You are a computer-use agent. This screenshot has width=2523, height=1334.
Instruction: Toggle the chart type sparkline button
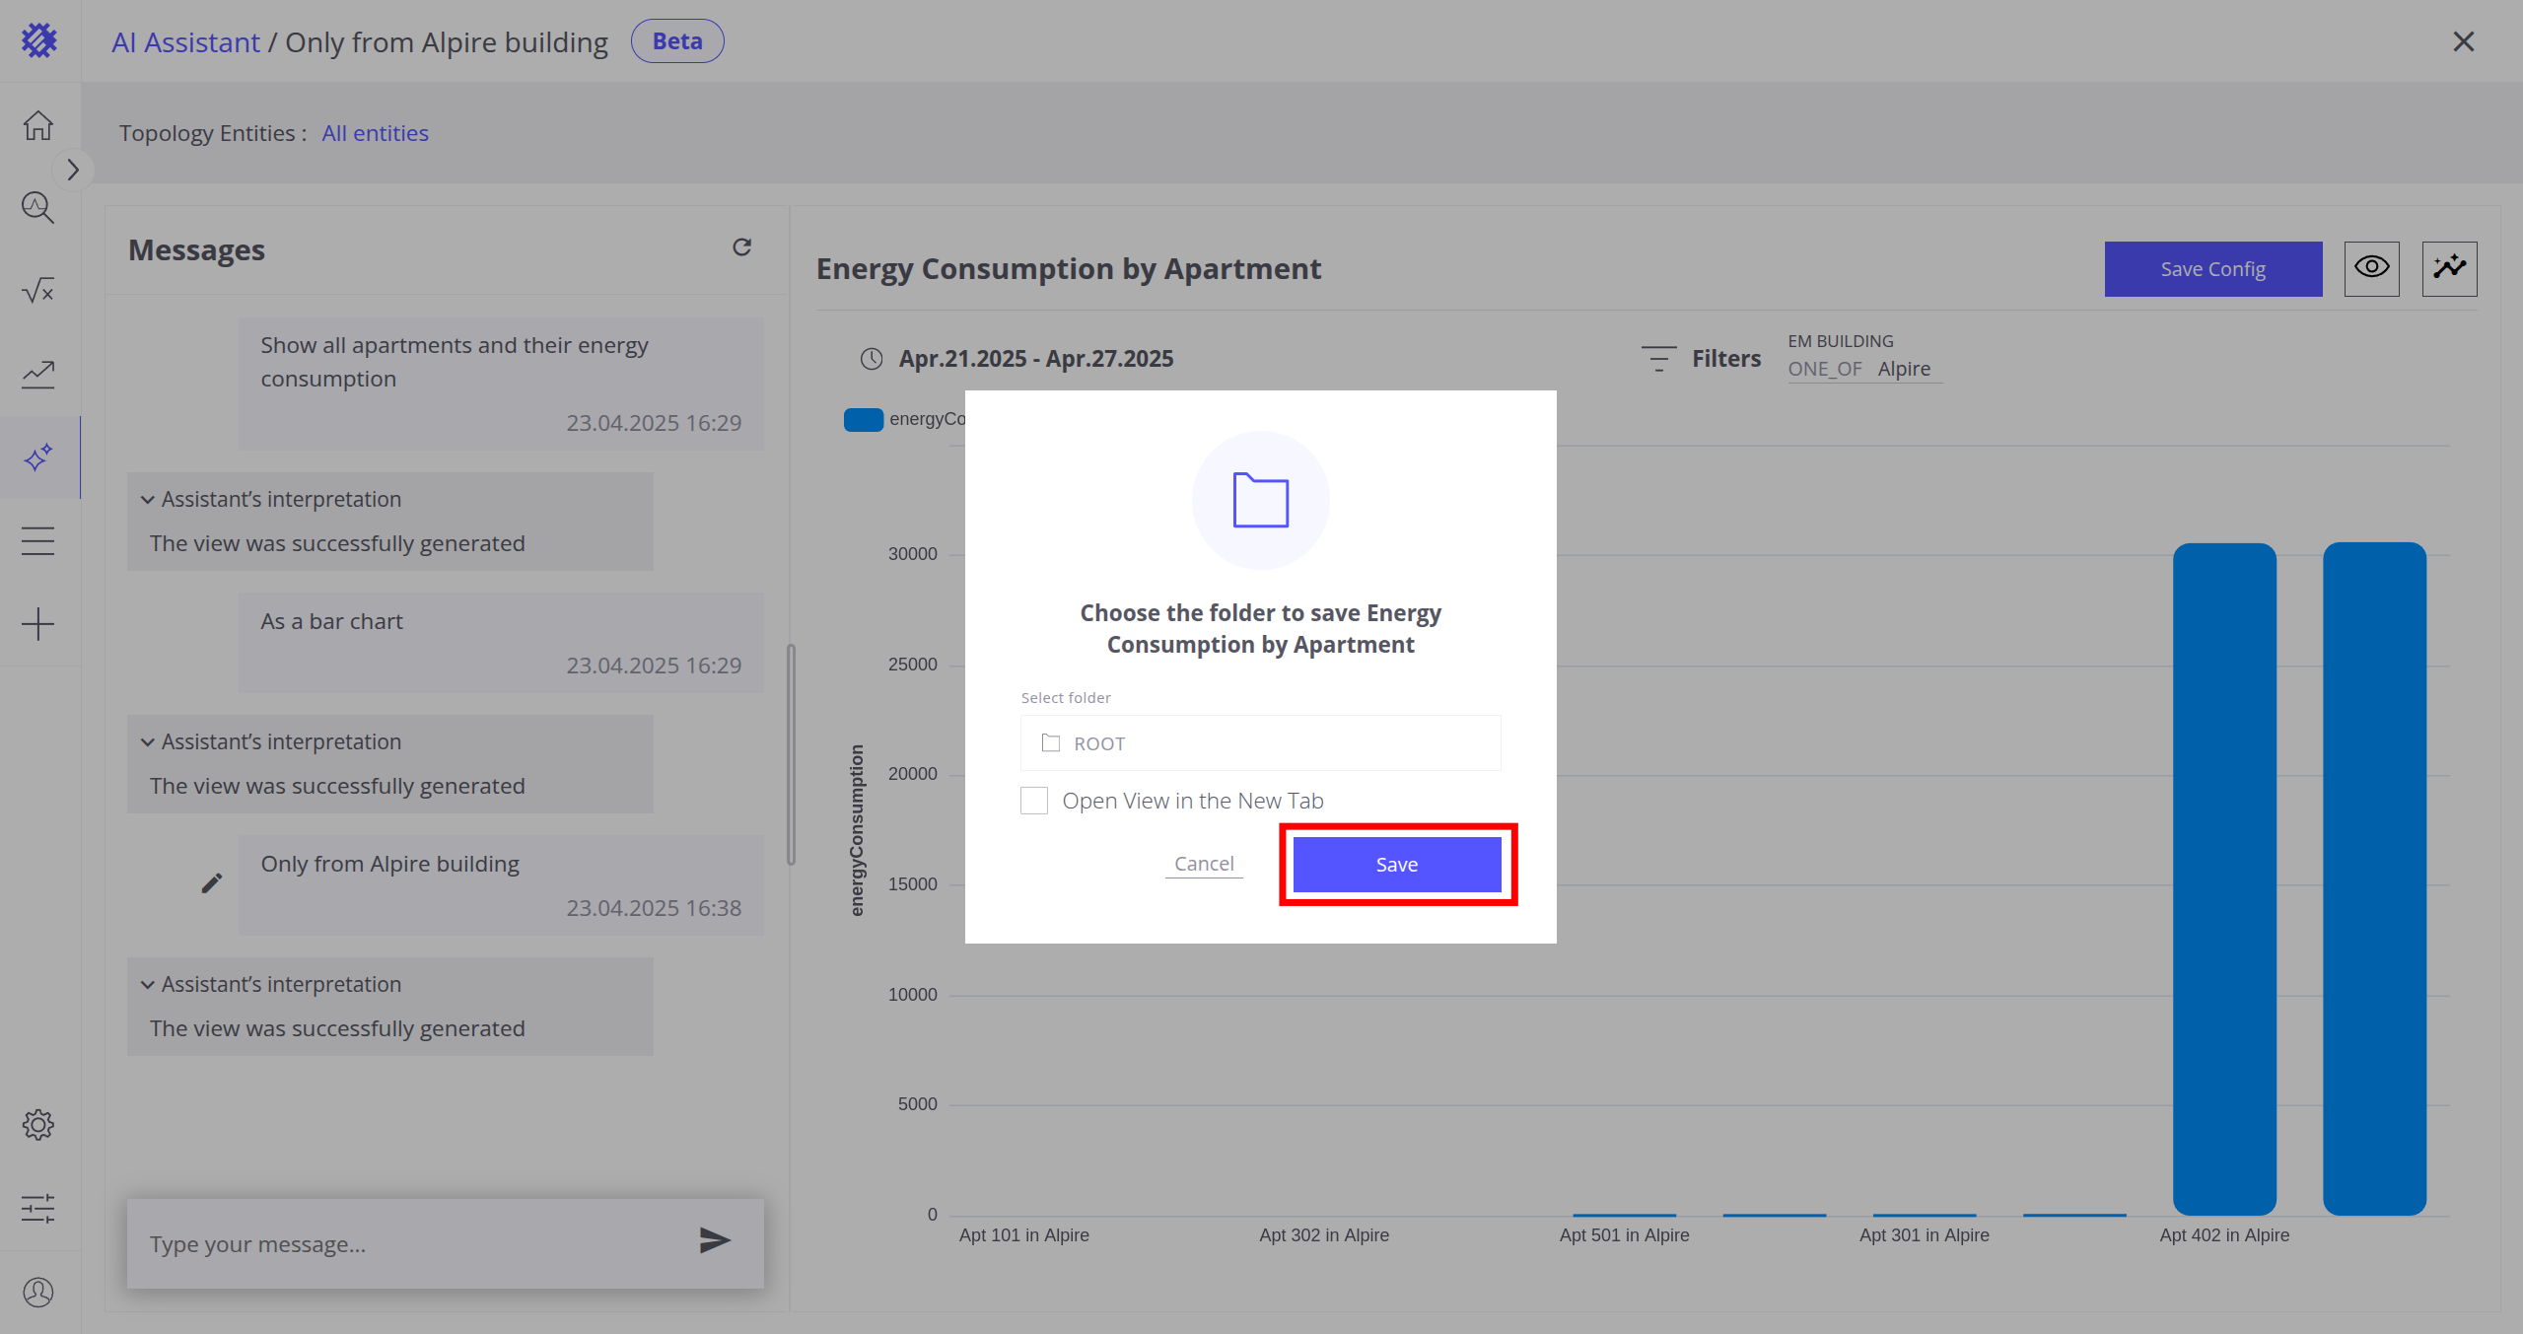tap(2449, 268)
